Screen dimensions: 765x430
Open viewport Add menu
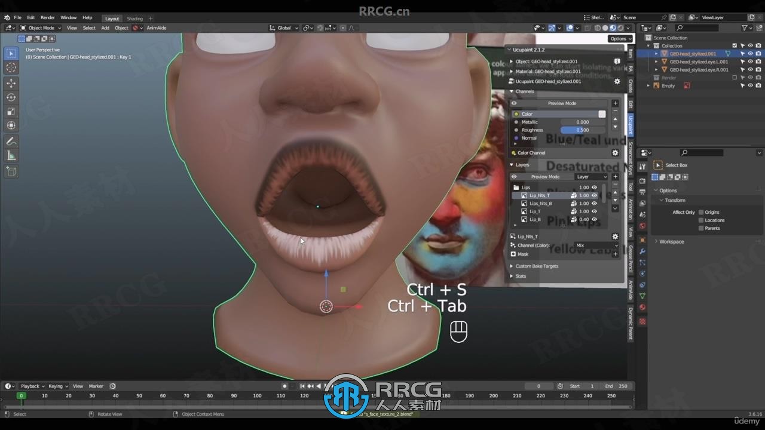[105, 28]
